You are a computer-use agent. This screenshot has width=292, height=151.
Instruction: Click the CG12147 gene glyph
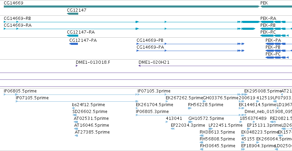coord(72,14)
